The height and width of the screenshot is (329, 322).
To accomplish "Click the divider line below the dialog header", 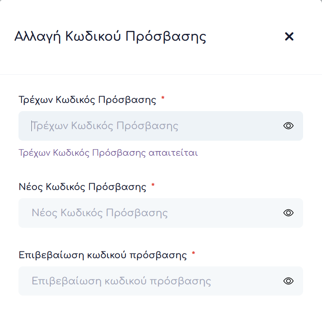I will (161, 74).
